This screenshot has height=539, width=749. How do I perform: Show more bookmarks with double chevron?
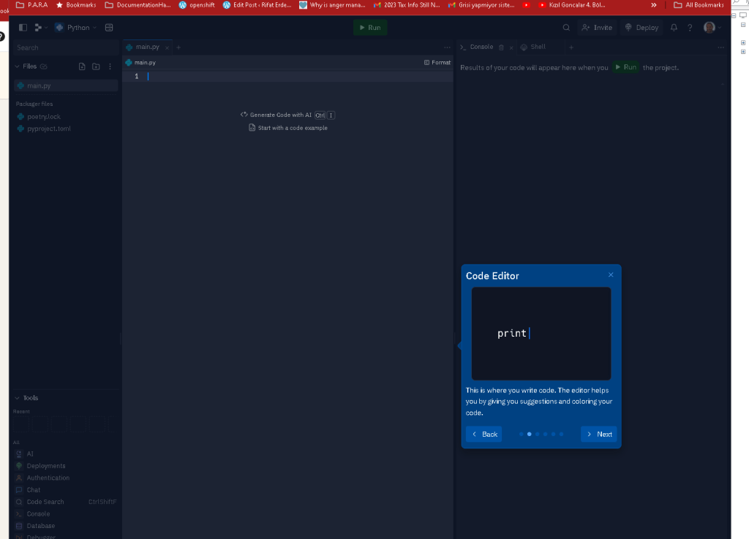(653, 5)
